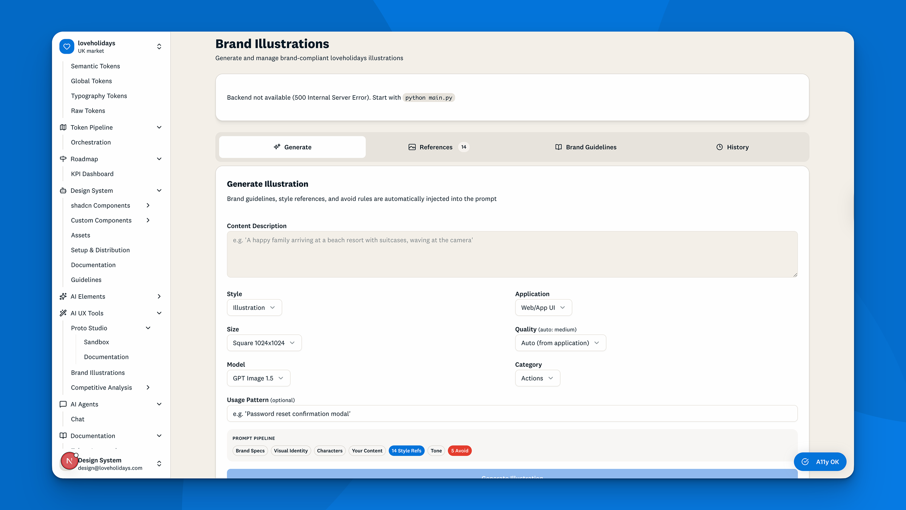This screenshot has width=906, height=510.
Task: Switch to the References tab
Action: [x=439, y=147]
